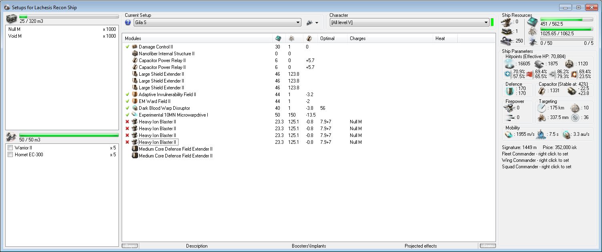
Task: Click the cargo hold icon above ammo list
Action: tap(12, 18)
